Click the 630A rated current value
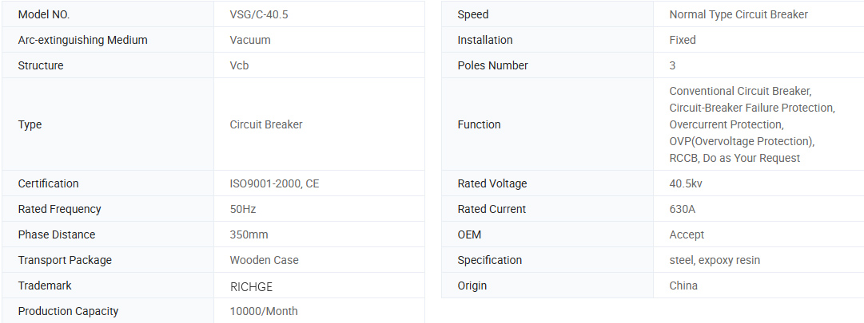 pos(683,209)
